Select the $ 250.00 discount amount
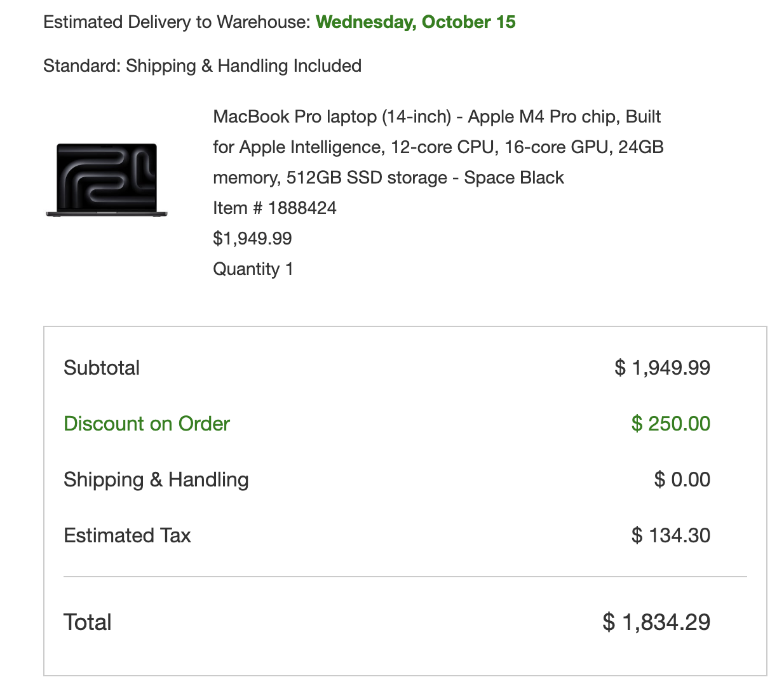The image size is (784, 696). [x=670, y=424]
